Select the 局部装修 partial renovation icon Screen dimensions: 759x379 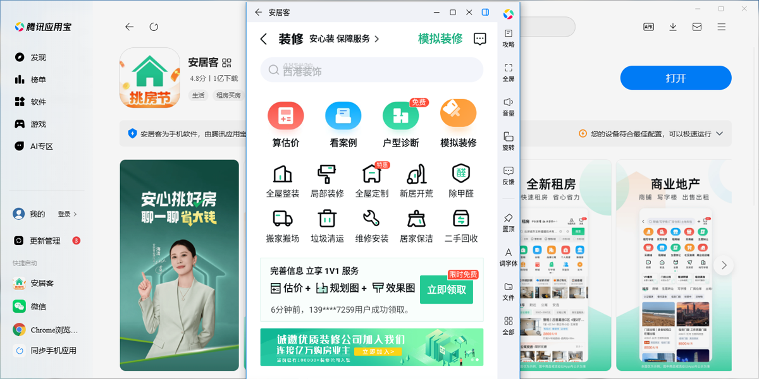click(x=327, y=174)
